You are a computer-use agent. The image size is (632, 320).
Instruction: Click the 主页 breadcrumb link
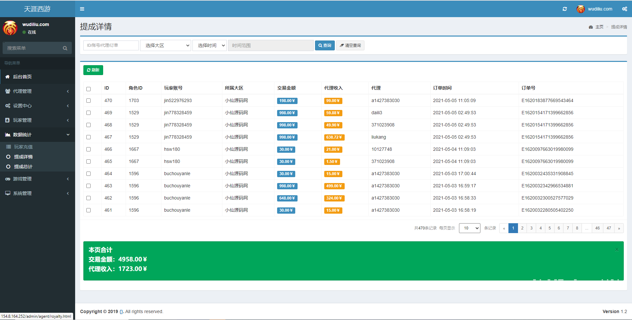tap(599, 27)
